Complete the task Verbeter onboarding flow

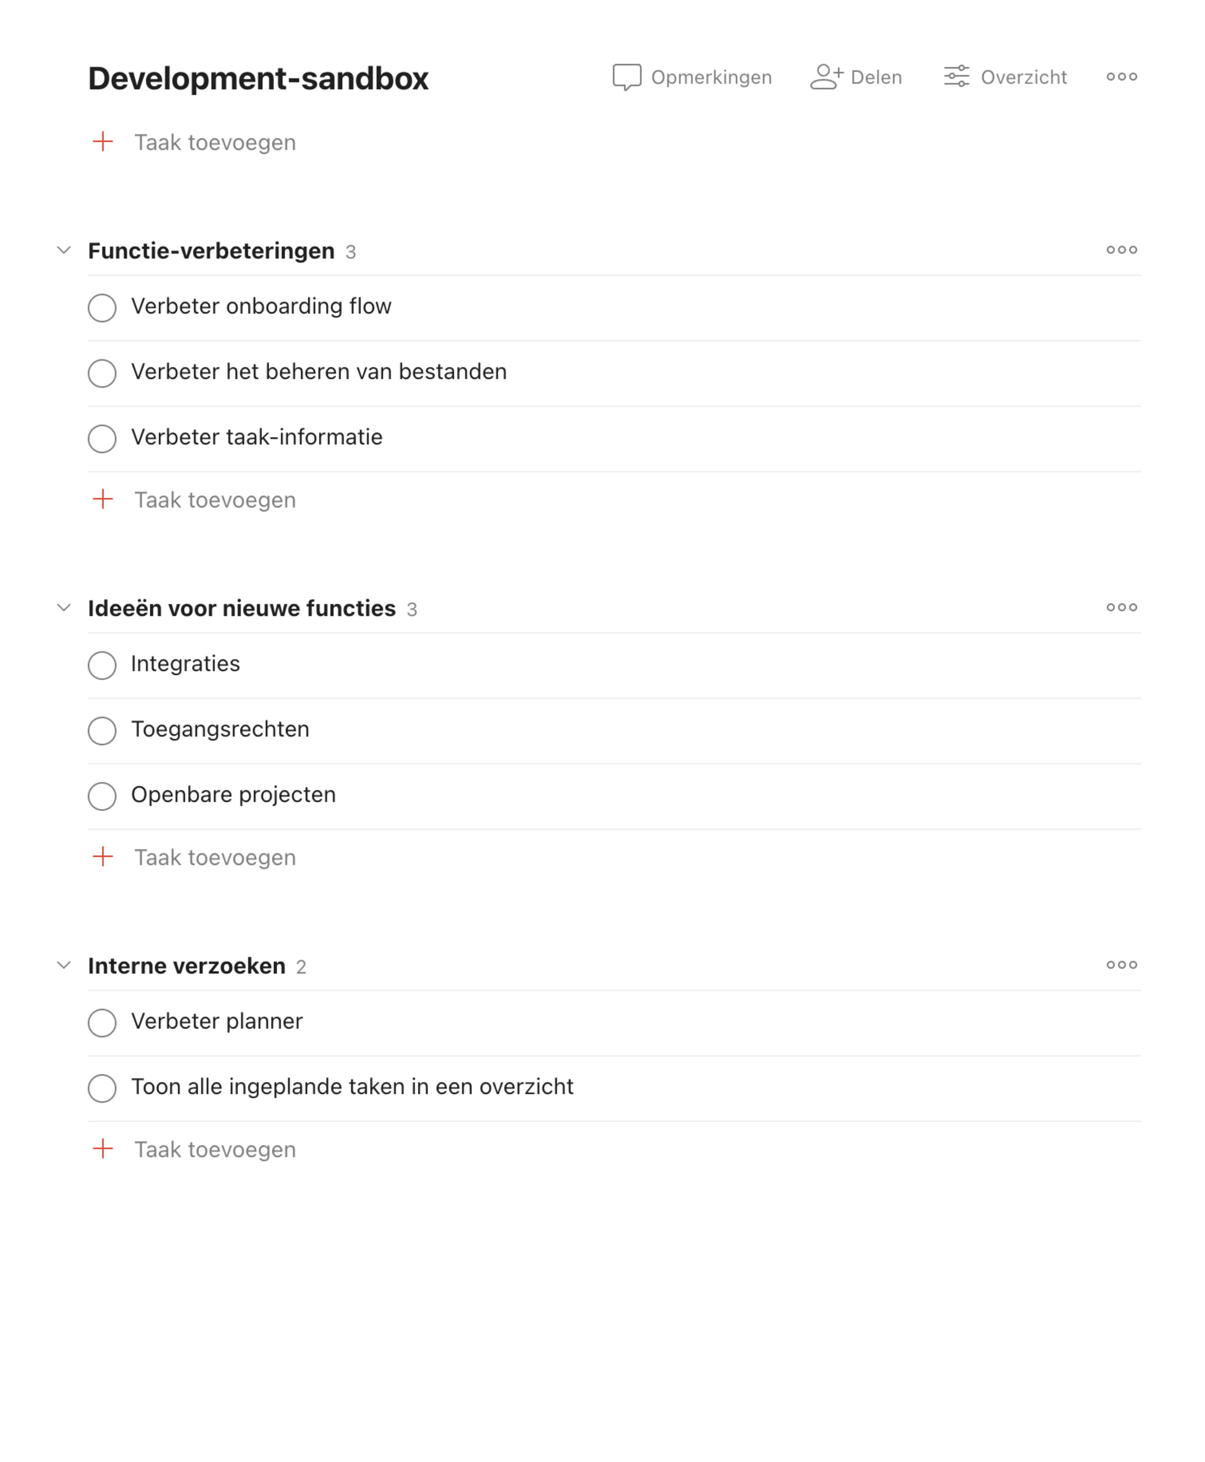coord(102,308)
